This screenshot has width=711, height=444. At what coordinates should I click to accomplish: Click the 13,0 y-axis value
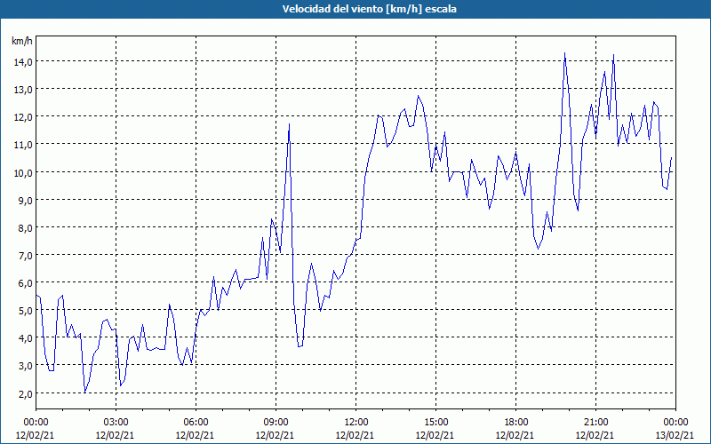[23, 90]
